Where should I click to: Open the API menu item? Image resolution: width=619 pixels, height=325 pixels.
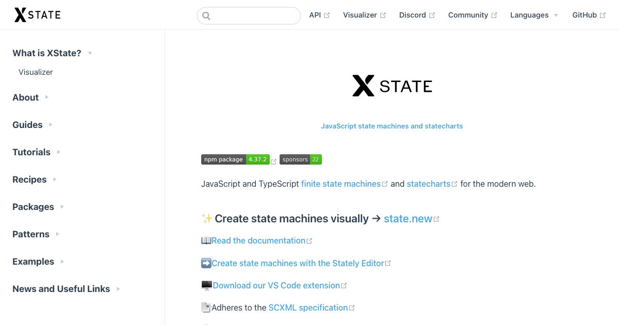coord(314,15)
